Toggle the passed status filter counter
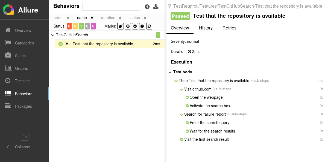328x162 pixels. [x=81, y=26]
